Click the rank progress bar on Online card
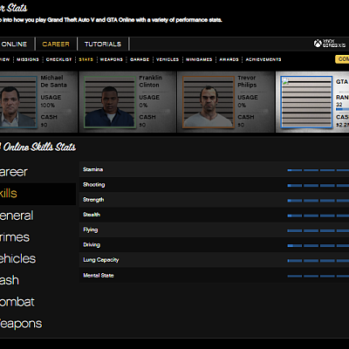 pyautogui.click(x=342, y=109)
